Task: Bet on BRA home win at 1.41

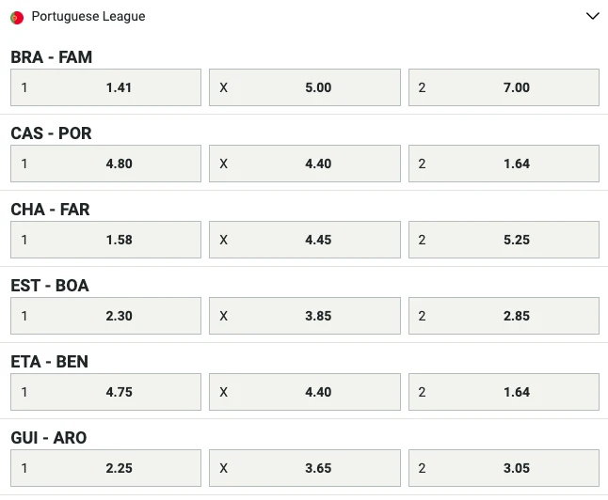Action: pos(105,87)
